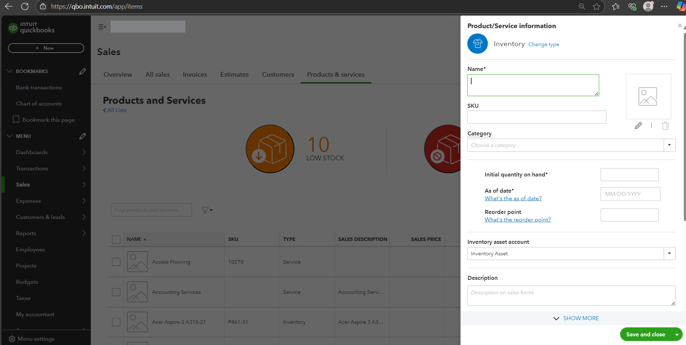The height and width of the screenshot is (345, 686).
Task: Click the Change type link
Action: 544,44
